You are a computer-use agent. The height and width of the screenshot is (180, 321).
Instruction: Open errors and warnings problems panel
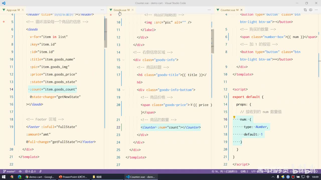[30, 171]
